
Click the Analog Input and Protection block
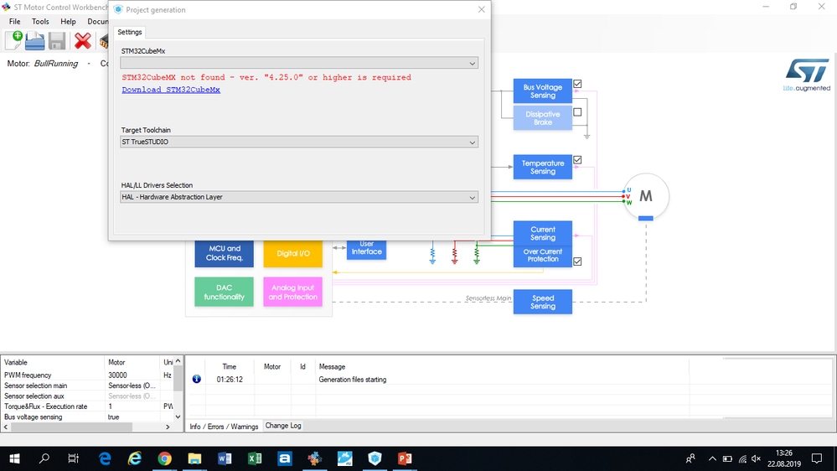(292, 292)
